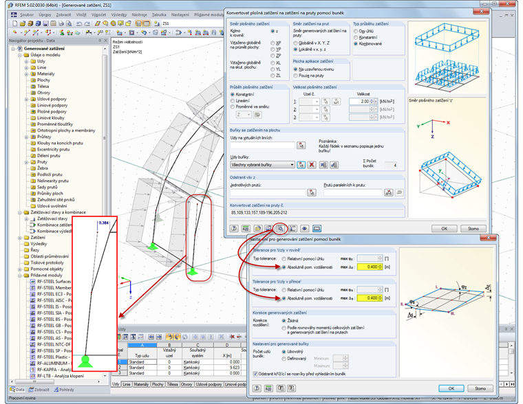Click OK in cell generation settings dialog
This screenshot has height=404, width=523.
(451, 388)
